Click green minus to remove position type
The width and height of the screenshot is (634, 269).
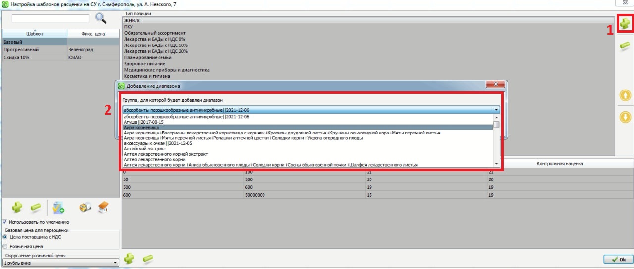point(625,46)
